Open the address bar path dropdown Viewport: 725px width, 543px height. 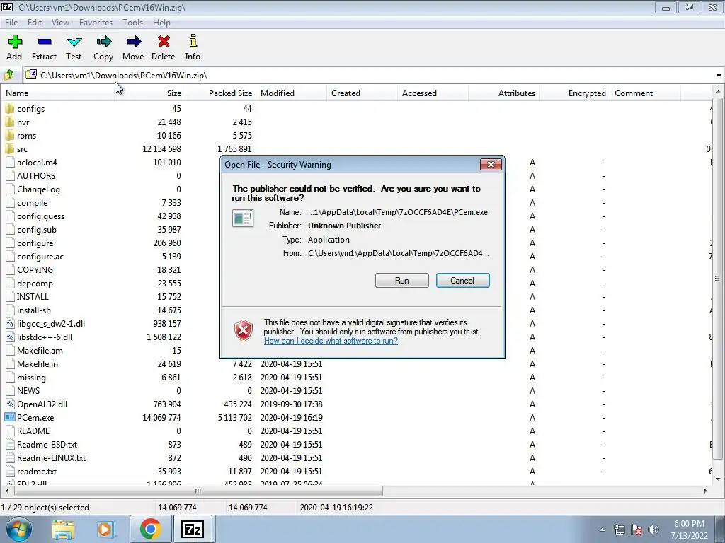719,75
